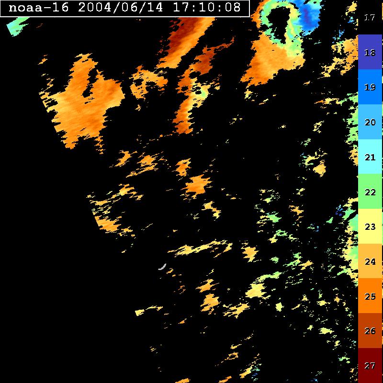Click the 17 label atop the legend

(370, 18)
